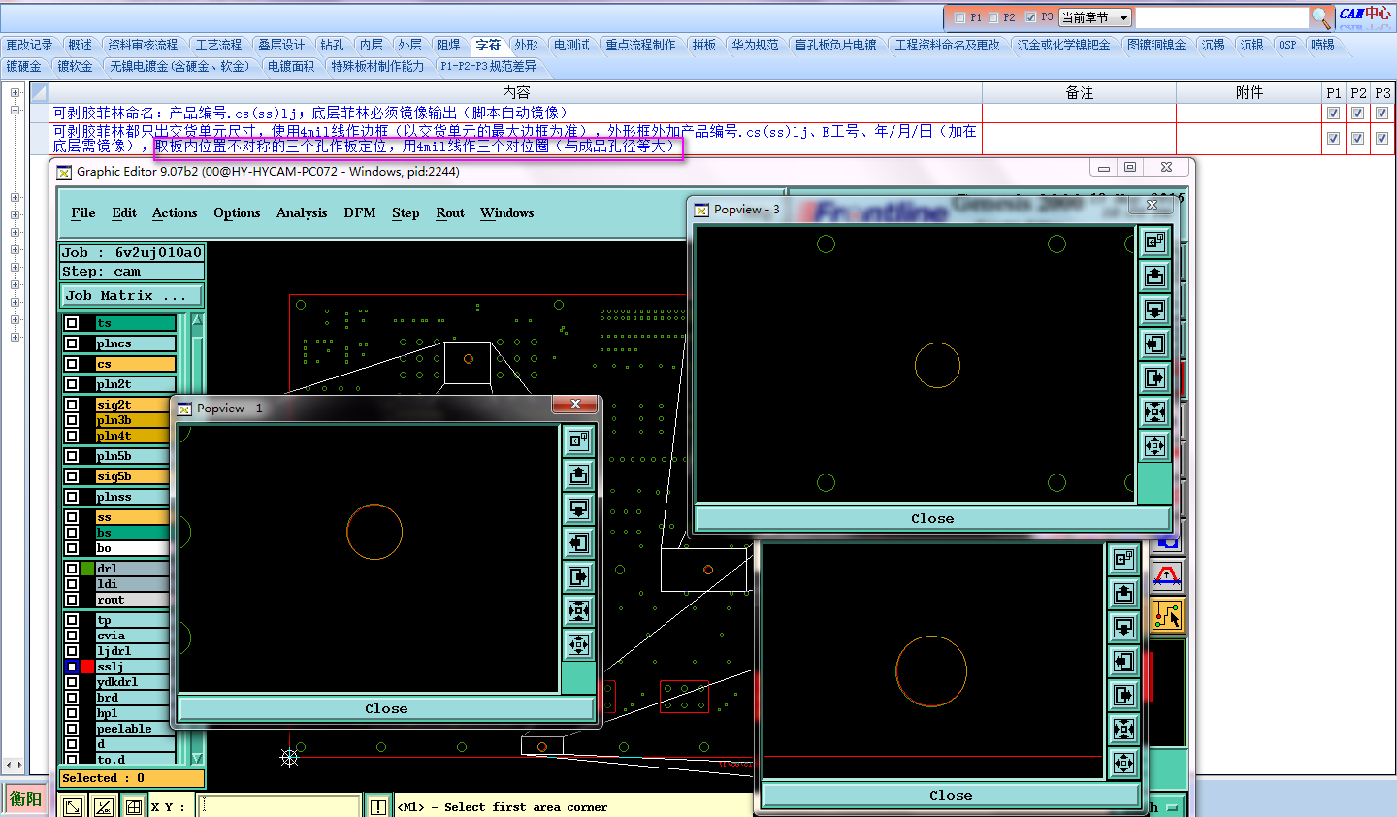Open the DFM menu
Image resolution: width=1397 pixels, height=817 pixels.
(360, 212)
